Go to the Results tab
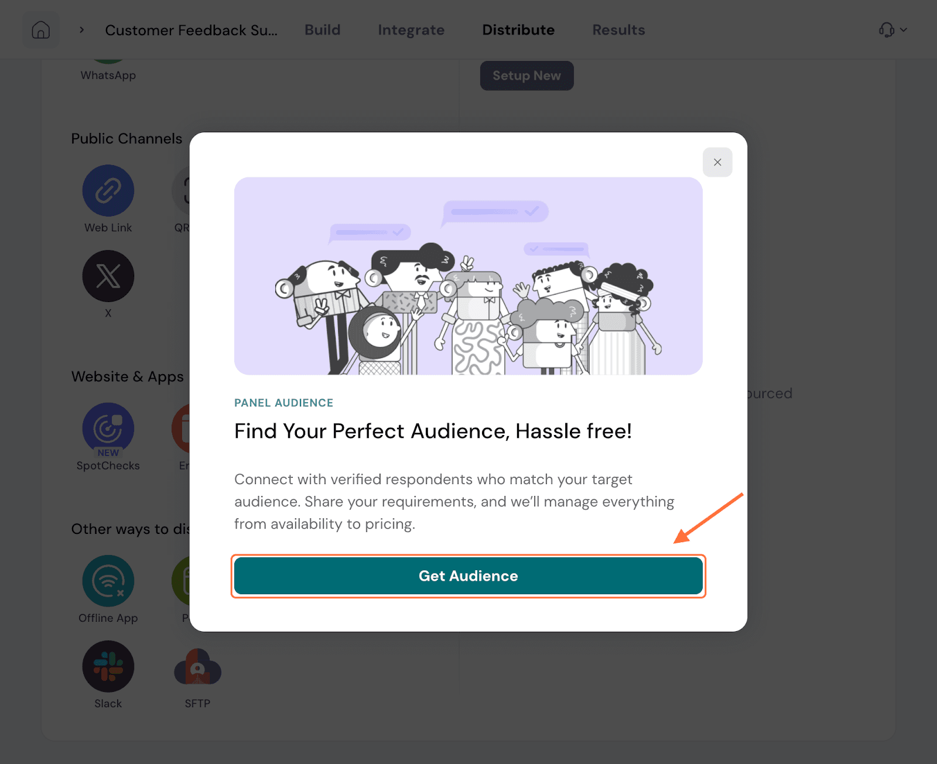 click(x=618, y=30)
